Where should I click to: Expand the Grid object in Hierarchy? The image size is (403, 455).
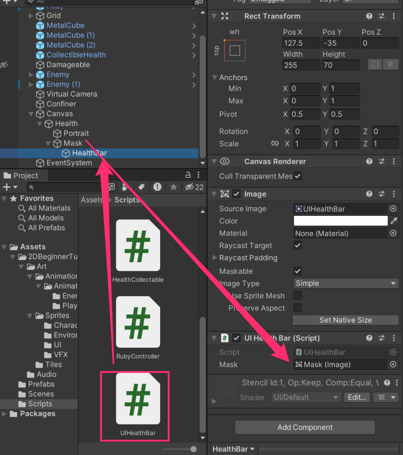(31, 16)
